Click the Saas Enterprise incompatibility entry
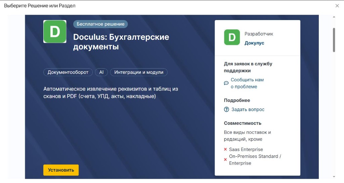The image size is (344, 183). (x=246, y=149)
